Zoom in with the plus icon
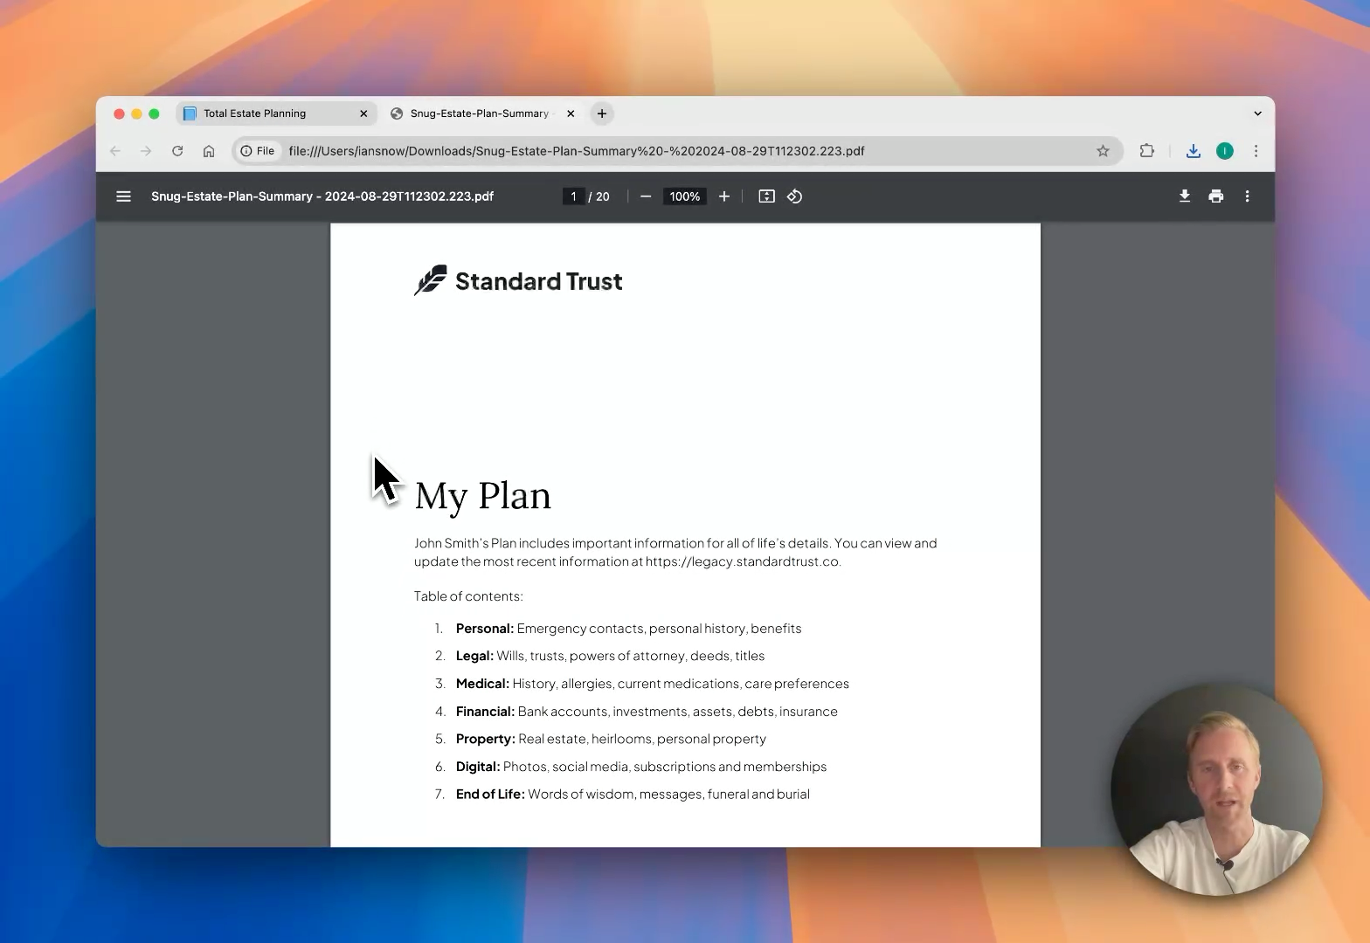 [724, 196]
